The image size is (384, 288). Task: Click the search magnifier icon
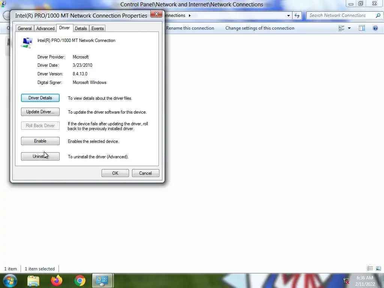(378, 15)
